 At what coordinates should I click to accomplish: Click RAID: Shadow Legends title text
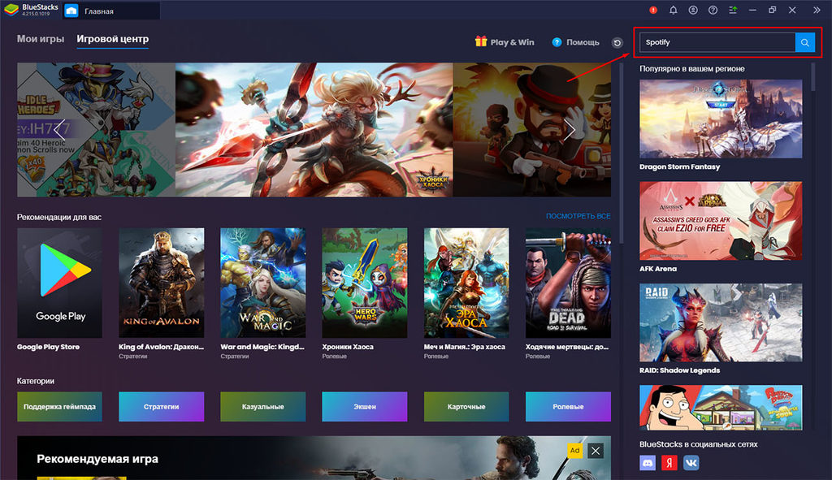click(x=680, y=370)
